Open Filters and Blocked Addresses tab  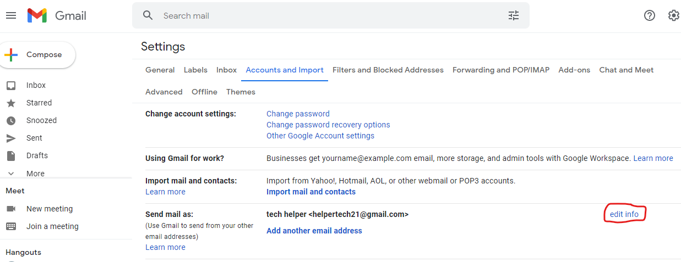pyautogui.click(x=388, y=70)
